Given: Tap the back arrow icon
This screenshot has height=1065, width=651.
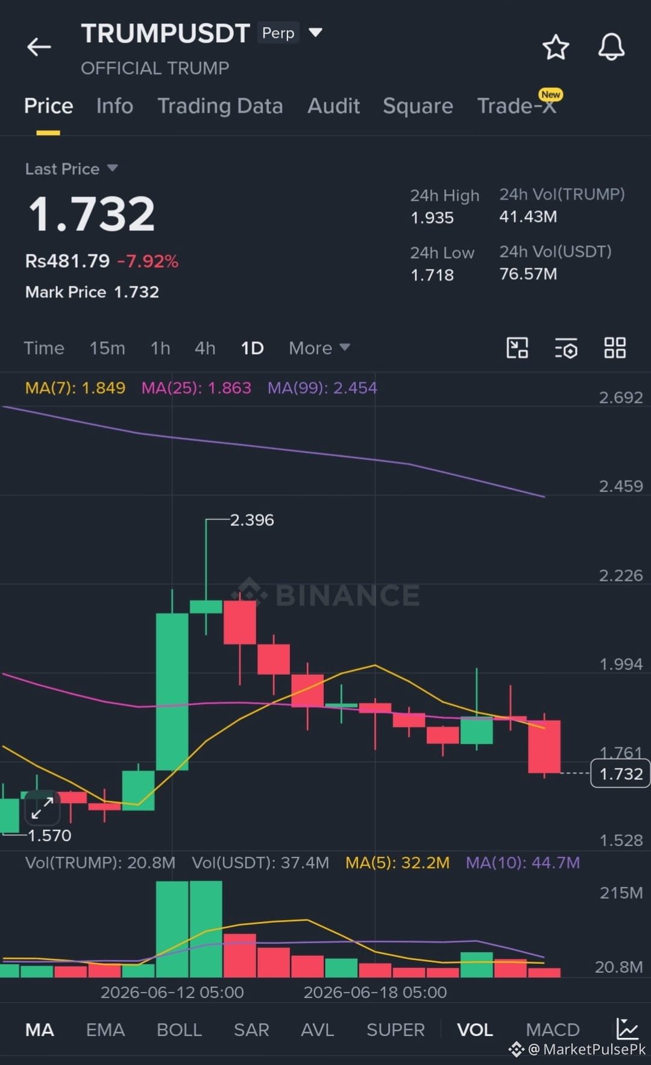Looking at the screenshot, I should pyautogui.click(x=39, y=47).
